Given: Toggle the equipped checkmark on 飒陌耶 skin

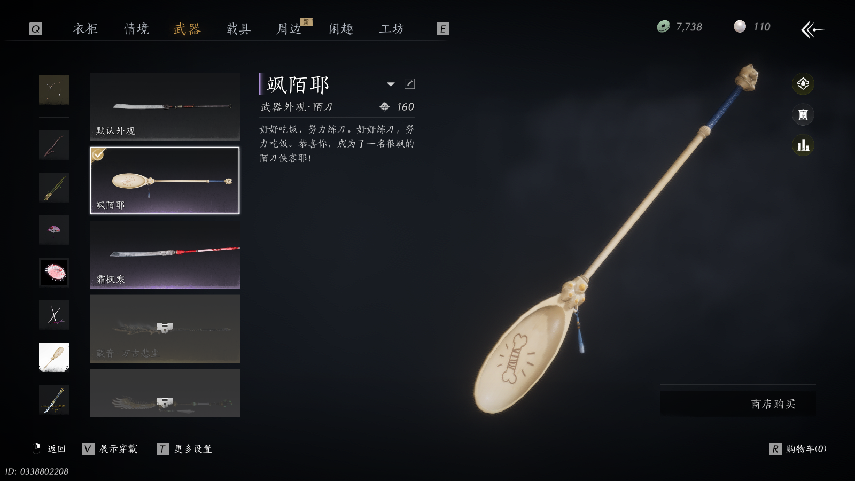Looking at the screenshot, I should (98, 155).
